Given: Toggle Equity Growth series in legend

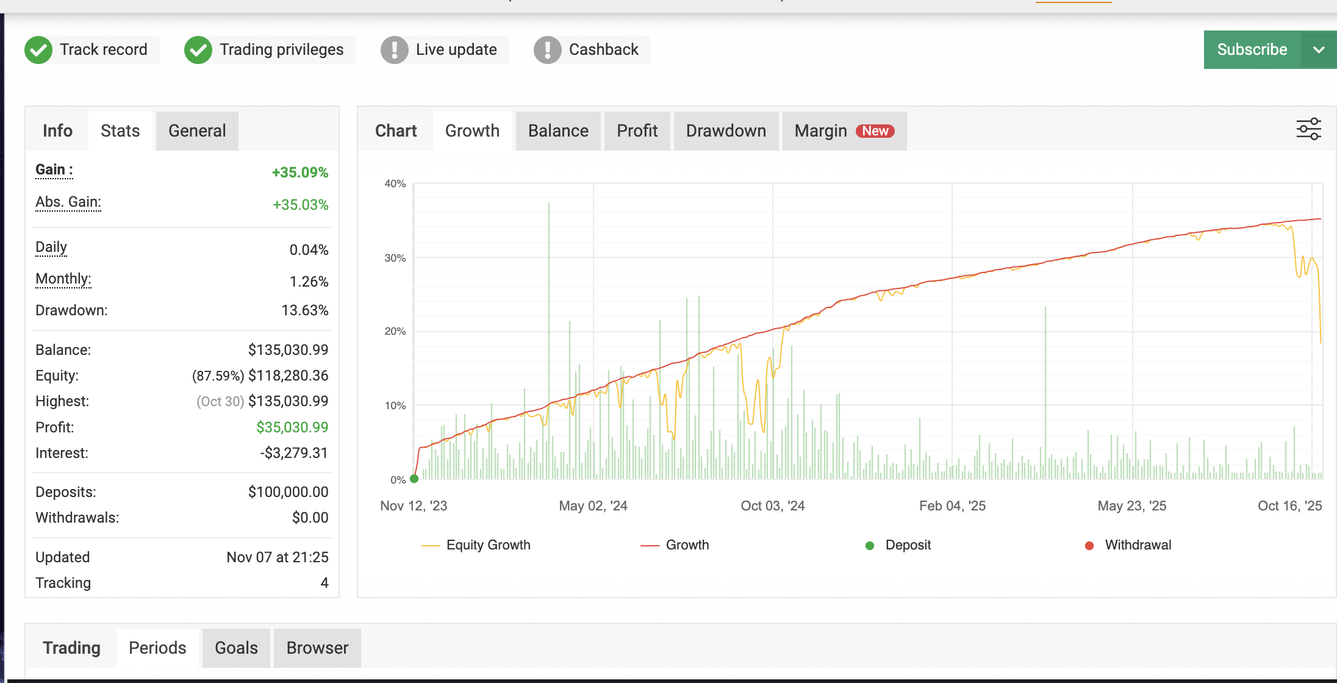Looking at the screenshot, I should [x=487, y=545].
